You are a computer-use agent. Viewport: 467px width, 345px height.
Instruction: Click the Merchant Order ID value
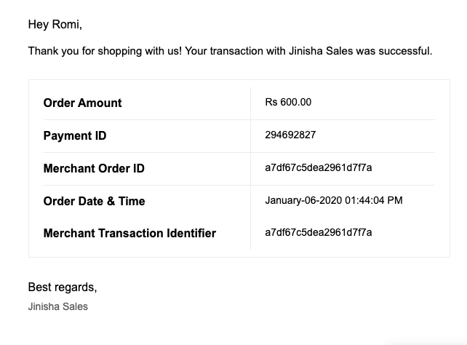pyautogui.click(x=319, y=167)
